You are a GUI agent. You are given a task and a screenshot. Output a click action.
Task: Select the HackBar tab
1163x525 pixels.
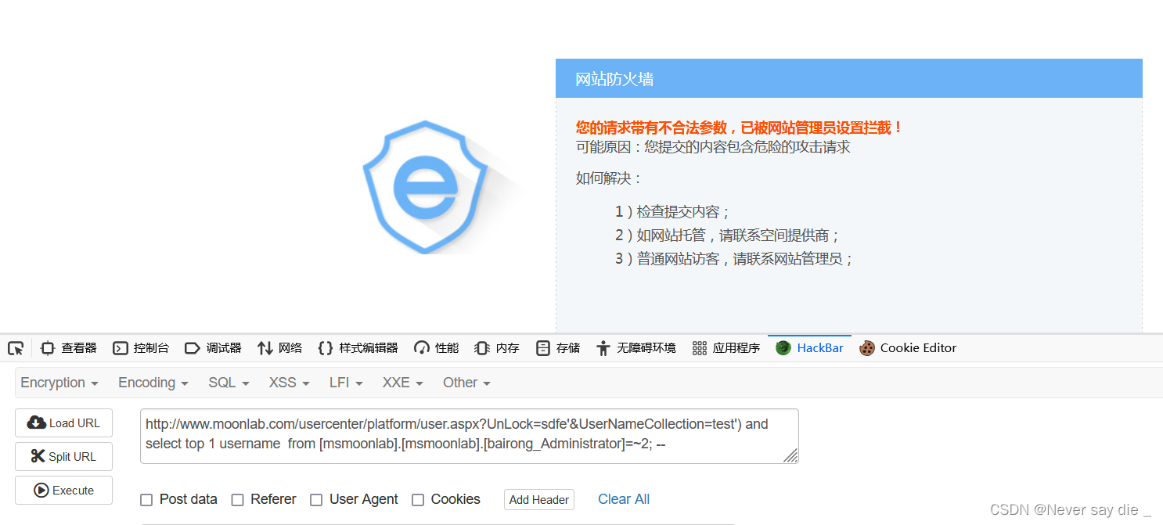click(809, 348)
